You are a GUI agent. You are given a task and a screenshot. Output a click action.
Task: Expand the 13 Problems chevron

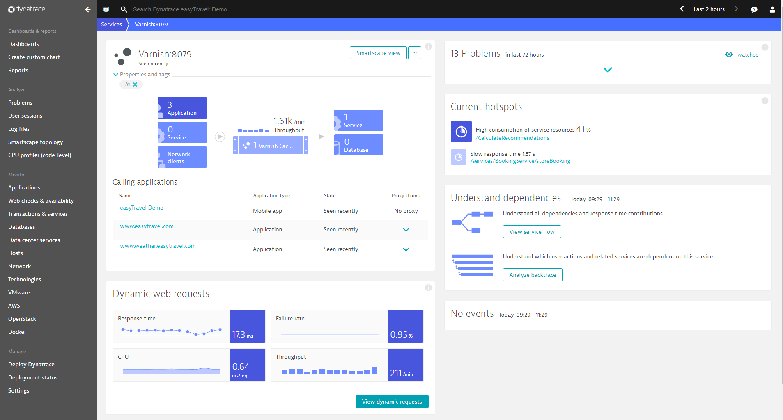(608, 70)
